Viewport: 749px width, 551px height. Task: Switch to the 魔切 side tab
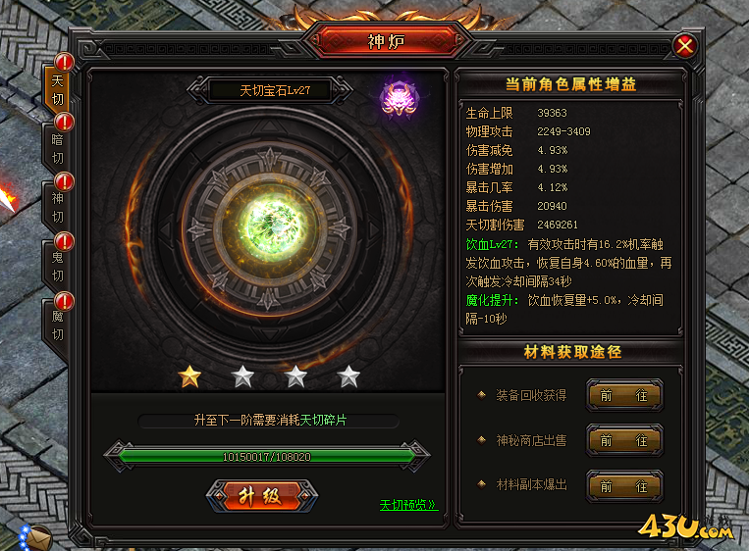(57, 326)
